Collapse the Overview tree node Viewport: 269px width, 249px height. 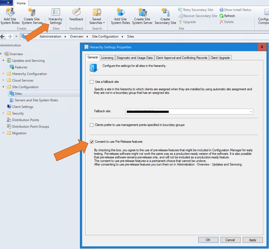pyautogui.click(x=1, y=54)
